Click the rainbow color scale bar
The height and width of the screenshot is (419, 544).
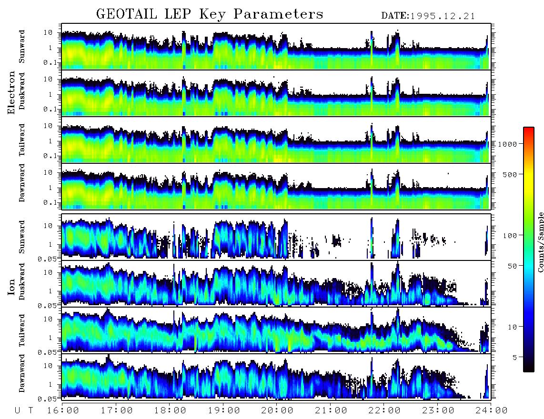click(529, 249)
